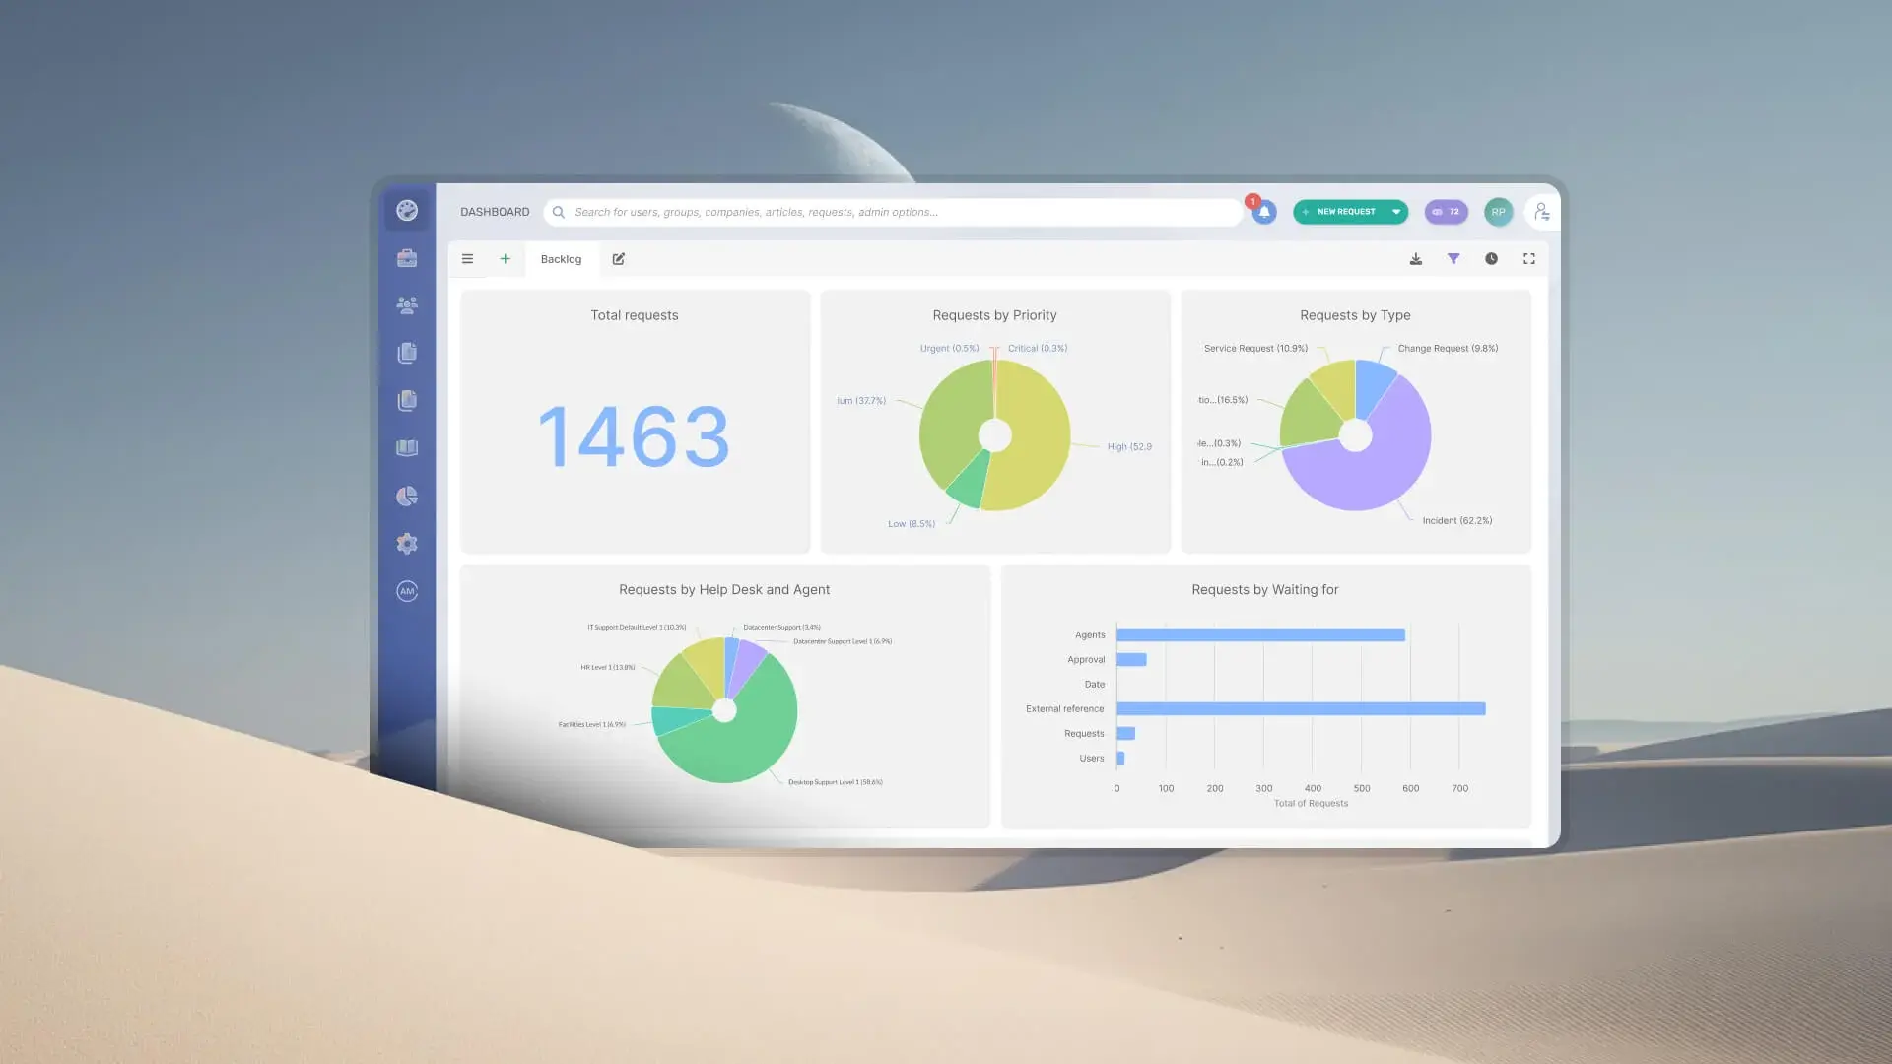This screenshot has width=1892, height=1064.
Task: Click the Agents bar in Waiting chart
Action: [1260, 634]
